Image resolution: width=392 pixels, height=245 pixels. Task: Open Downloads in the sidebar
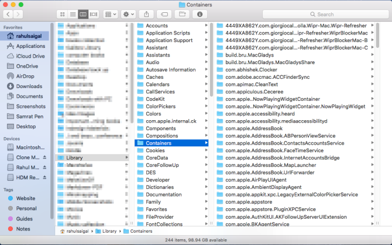point(29,86)
